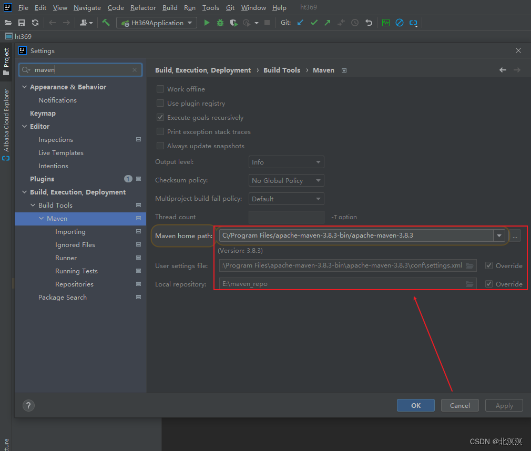The image size is (531, 451).
Task: Select Plugins in settings tree
Action: tap(42, 179)
